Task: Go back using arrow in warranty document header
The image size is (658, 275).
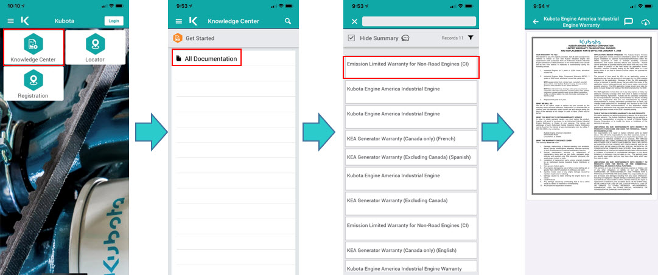Action: pos(536,21)
